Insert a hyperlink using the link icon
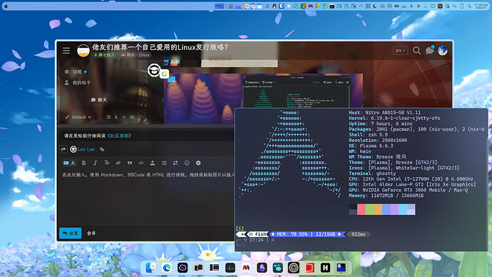Screen dimensions: 492x277 coord(118,163)
